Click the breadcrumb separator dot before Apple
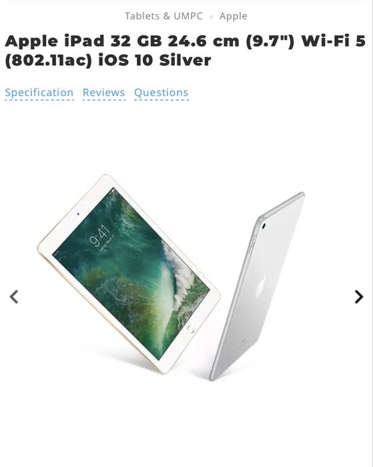This screenshot has height=467, width=373. pyautogui.click(x=212, y=17)
